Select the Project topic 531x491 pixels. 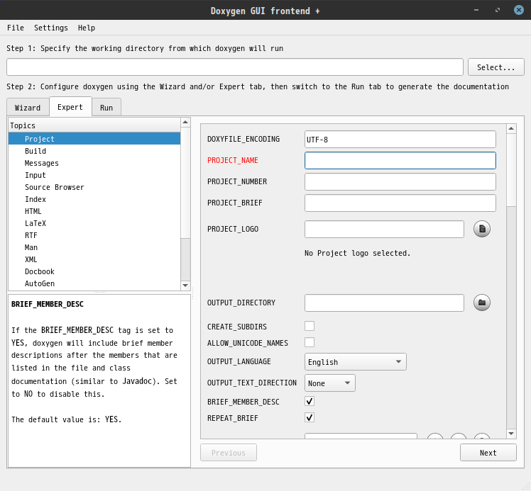94,139
